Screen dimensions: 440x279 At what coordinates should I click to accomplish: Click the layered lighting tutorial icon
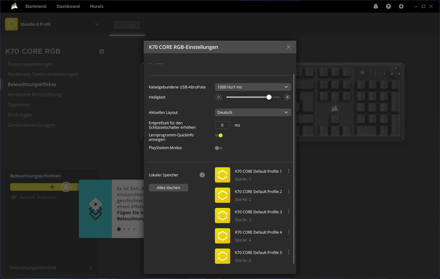point(95,209)
